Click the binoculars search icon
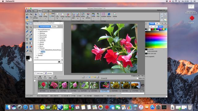The width and height of the screenshot is (198, 111). pos(59,62)
